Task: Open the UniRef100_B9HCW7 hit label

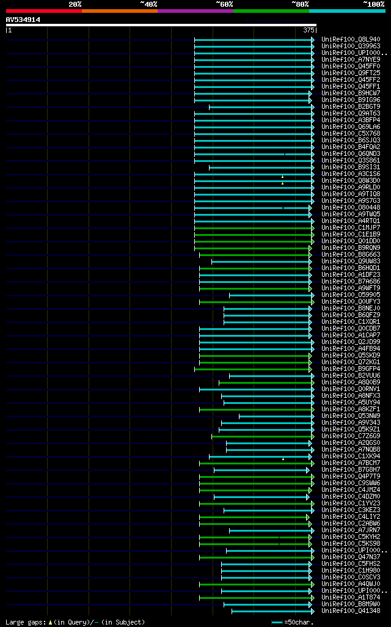Action: pyautogui.click(x=351, y=93)
